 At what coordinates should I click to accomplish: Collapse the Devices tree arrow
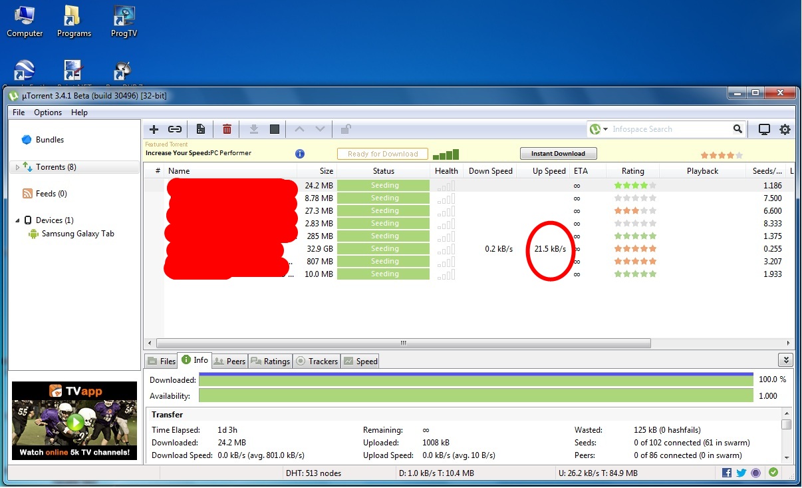[x=18, y=220]
